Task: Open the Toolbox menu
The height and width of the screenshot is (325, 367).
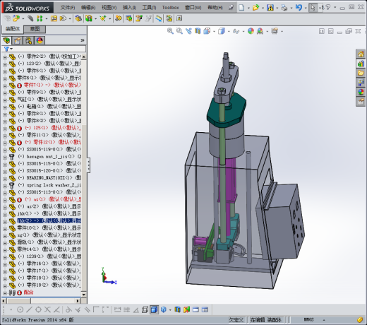Action: 170,8
